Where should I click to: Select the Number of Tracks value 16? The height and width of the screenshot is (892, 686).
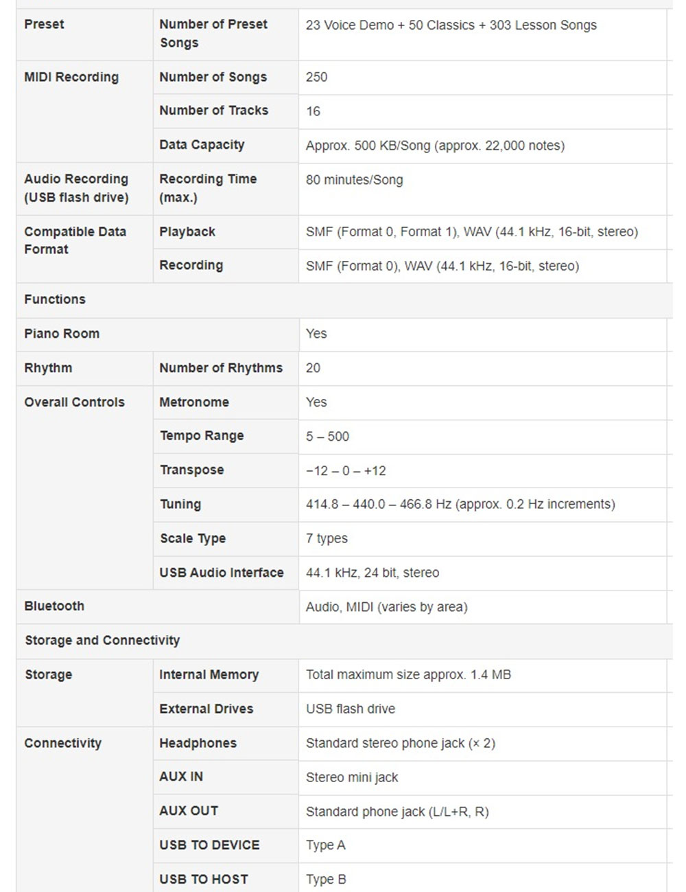[x=313, y=111]
